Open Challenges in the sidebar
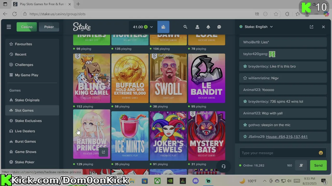 pyautogui.click(x=32, y=65)
